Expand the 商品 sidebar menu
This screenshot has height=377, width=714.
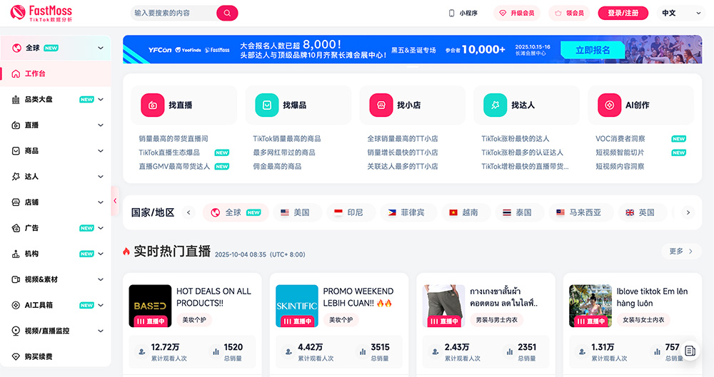[x=101, y=151]
